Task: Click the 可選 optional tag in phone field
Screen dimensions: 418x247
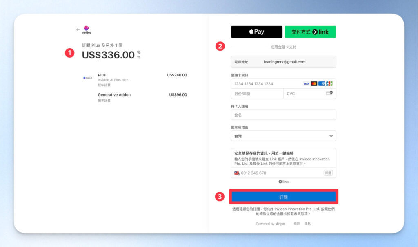Action: coord(328,173)
